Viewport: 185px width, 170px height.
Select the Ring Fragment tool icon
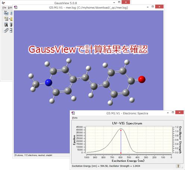pos(11,13)
